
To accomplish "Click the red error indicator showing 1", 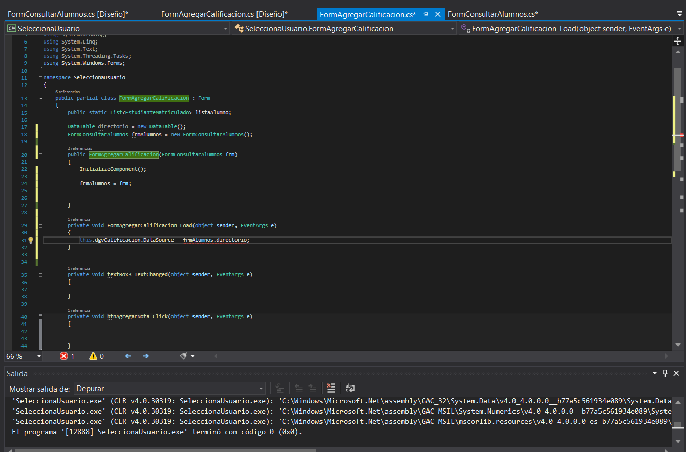I will (x=67, y=356).
